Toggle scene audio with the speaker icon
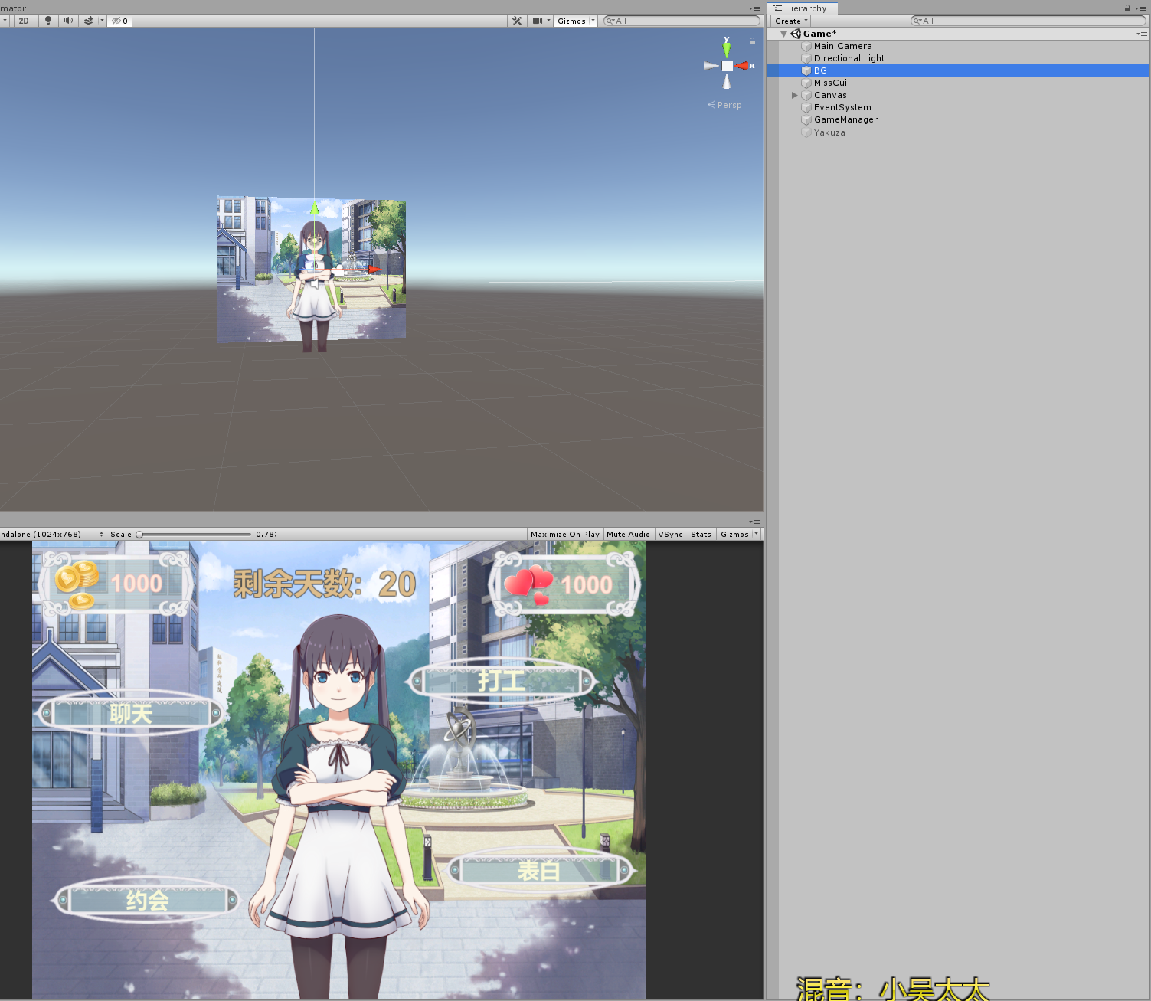 (68, 21)
